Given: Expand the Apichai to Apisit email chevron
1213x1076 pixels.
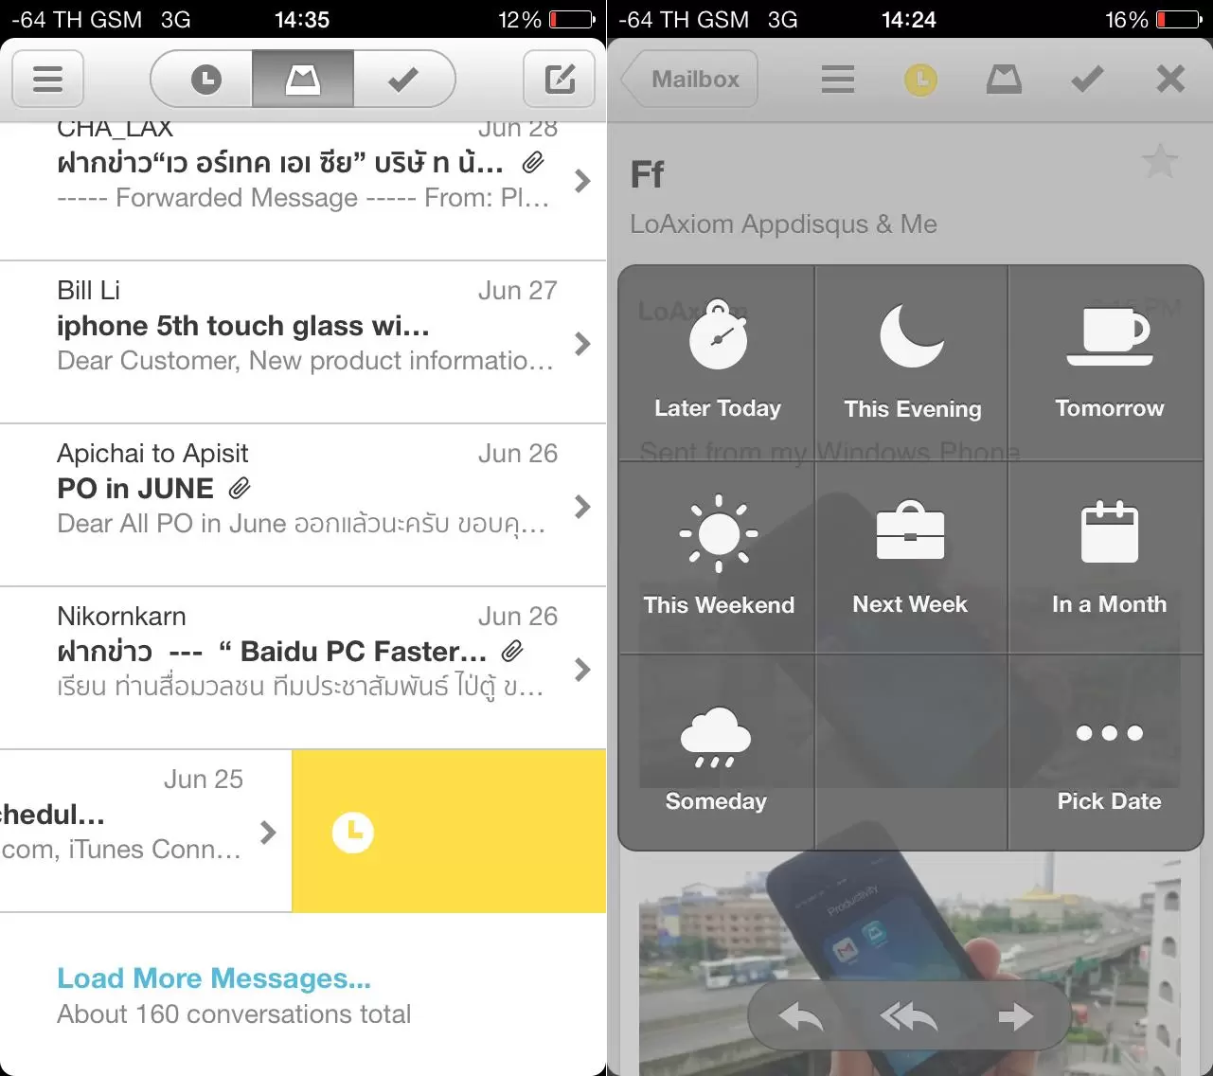Looking at the screenshot, I should [x=582, y=507].
